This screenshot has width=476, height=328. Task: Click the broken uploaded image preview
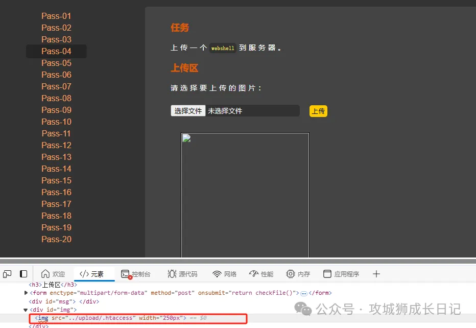245,194
